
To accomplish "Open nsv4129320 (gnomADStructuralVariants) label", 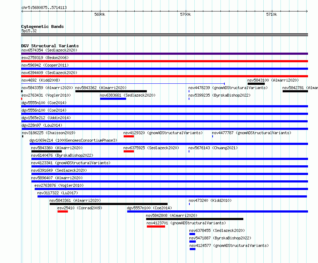I will 163,133.
